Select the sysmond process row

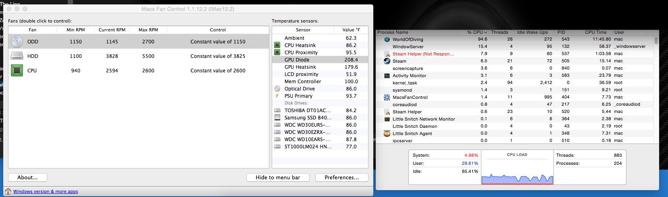click(x=515, y=90)
